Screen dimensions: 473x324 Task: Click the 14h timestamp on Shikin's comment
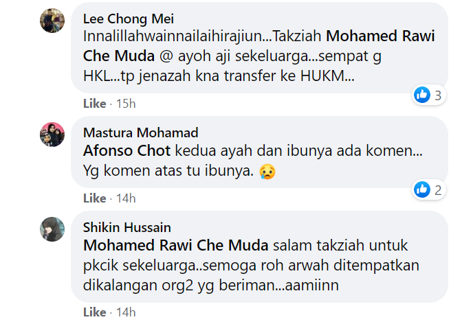tap(126, 312)
